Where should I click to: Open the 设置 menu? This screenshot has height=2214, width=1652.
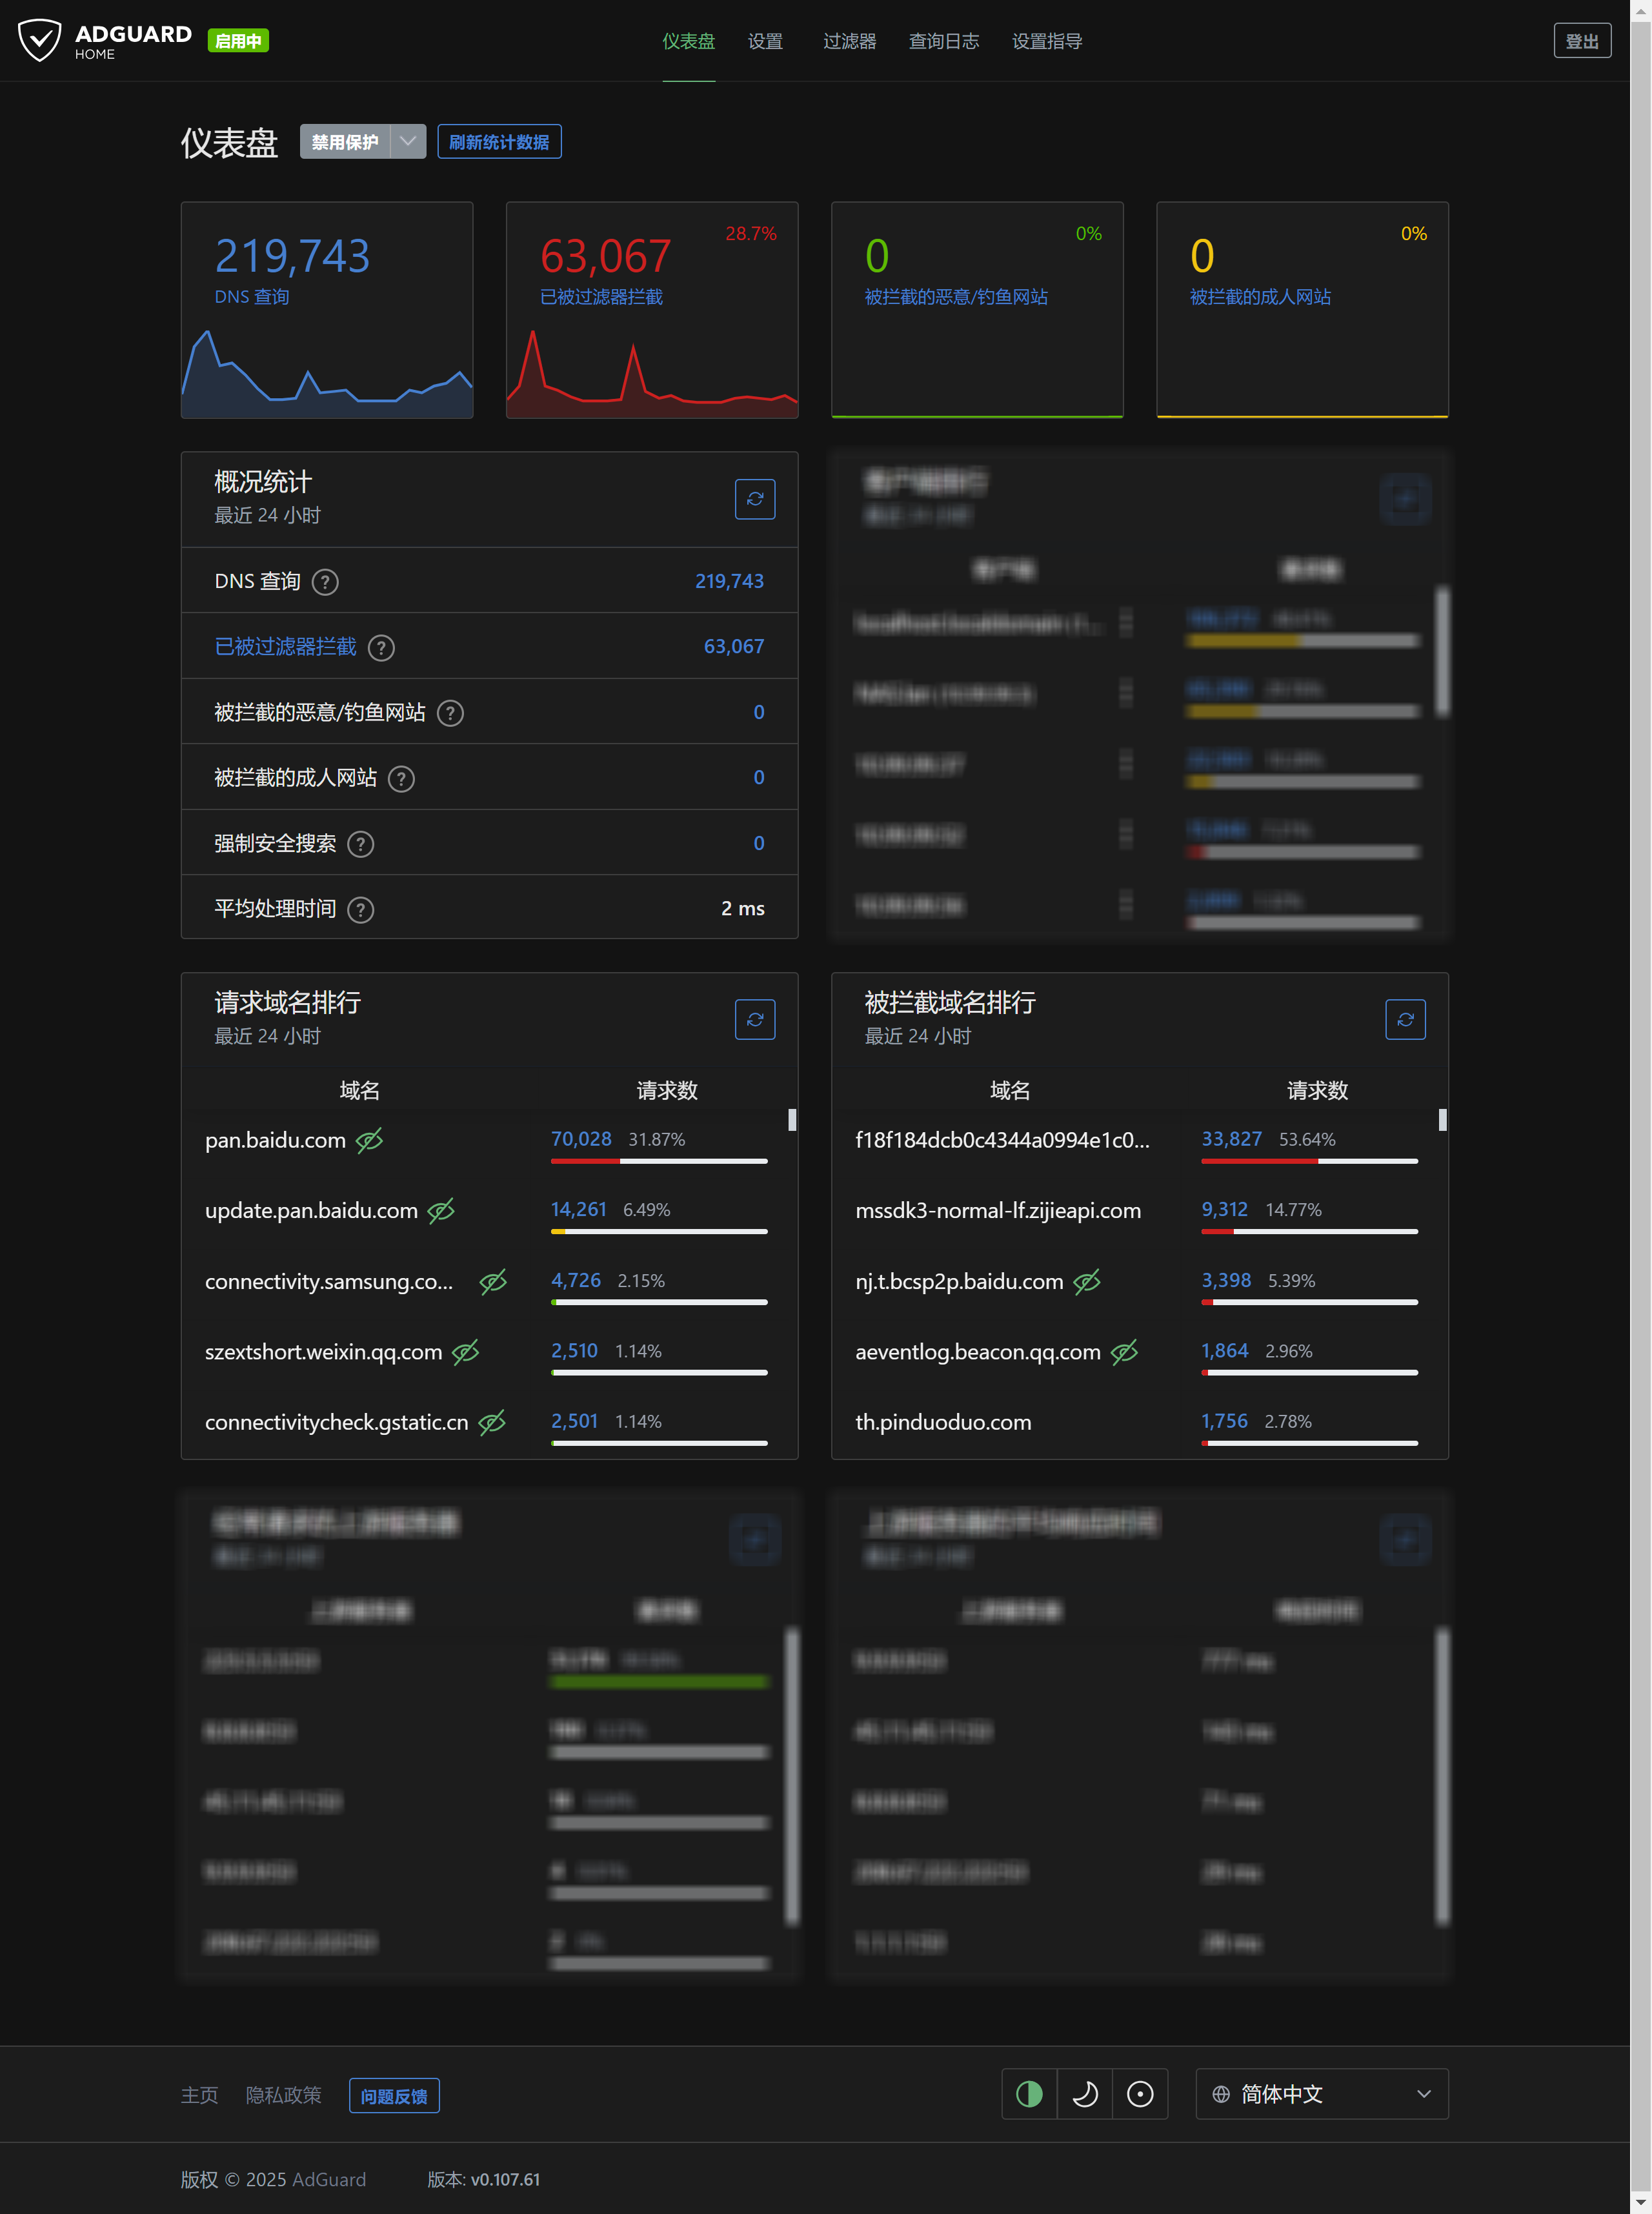(x=765, y=41)
